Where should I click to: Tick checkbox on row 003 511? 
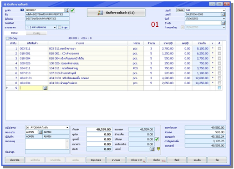click(x=219, y=48)
